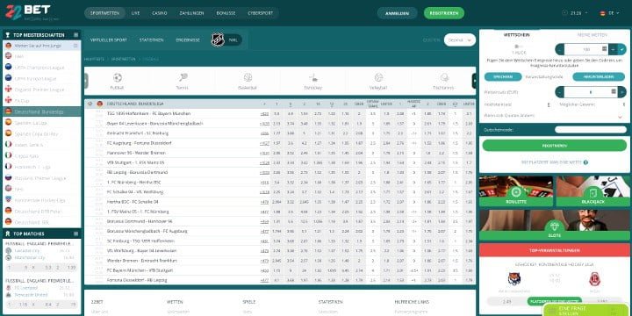Click the NHL logo badge
Image resolution: width=632 pixels, height=316 pixels.
(x=218, y=39)
